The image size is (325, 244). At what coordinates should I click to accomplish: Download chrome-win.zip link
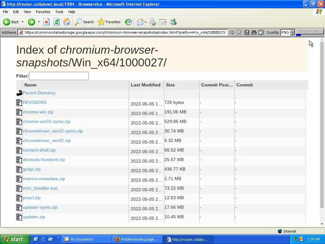[x=38, y=112]
